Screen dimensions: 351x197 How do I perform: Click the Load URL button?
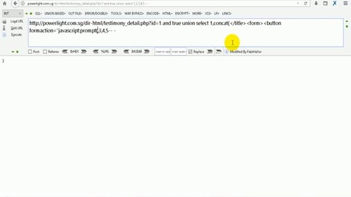coord(17,21)
